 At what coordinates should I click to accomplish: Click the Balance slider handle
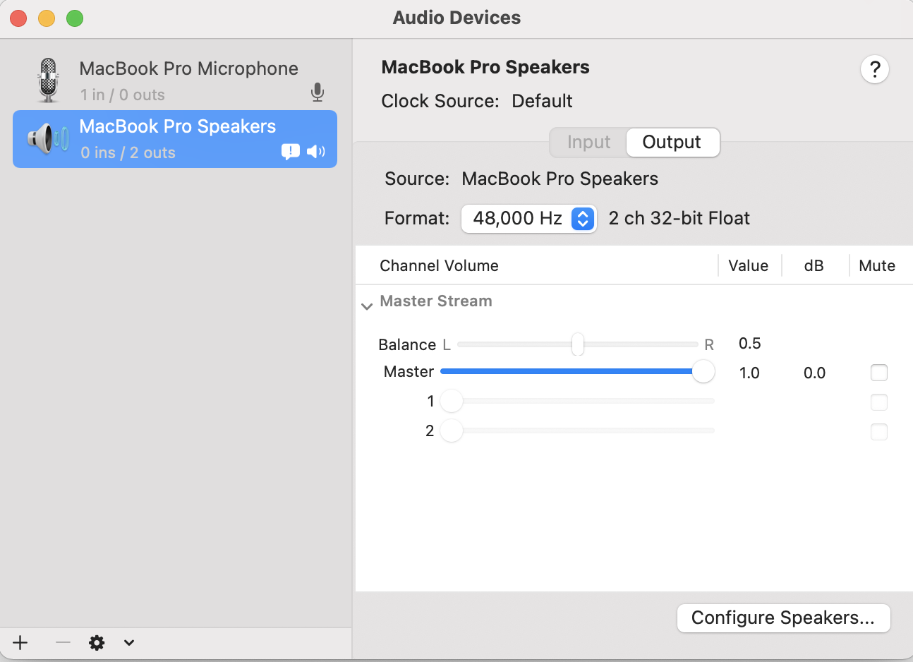tap(578, 344)
